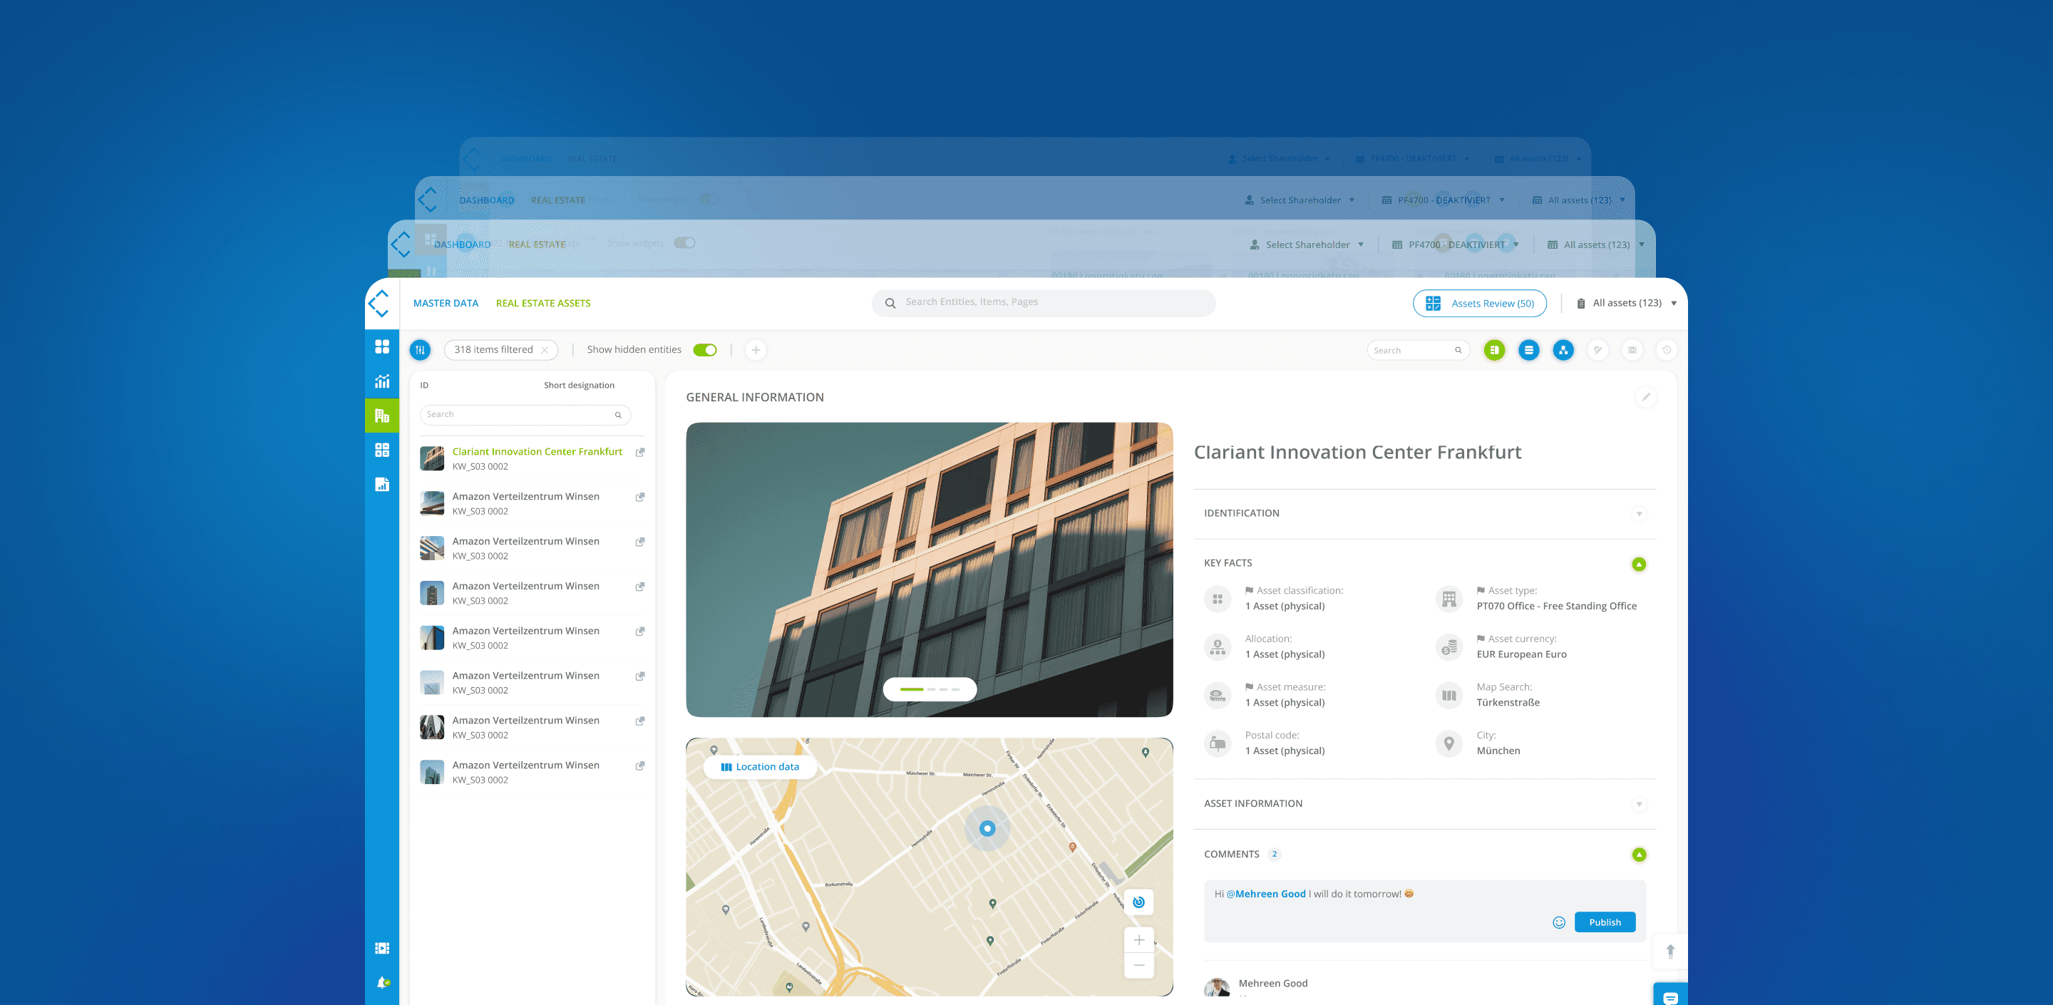Click the notifications bell in sidebar
The width and height of the screenshot is (2053, 1005).
point(383,983)
